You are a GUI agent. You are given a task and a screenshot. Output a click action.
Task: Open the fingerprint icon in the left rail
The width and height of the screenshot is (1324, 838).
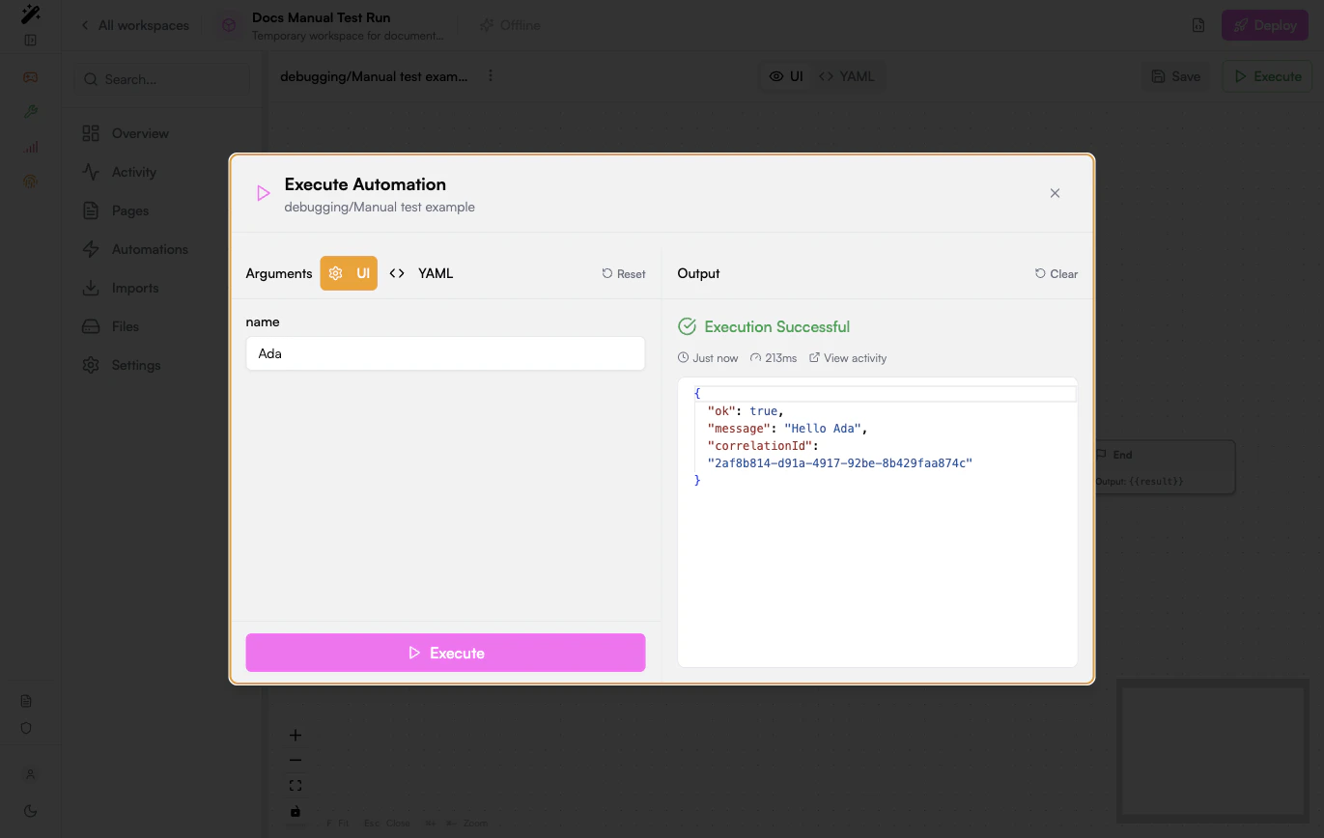tap(30, 181)
